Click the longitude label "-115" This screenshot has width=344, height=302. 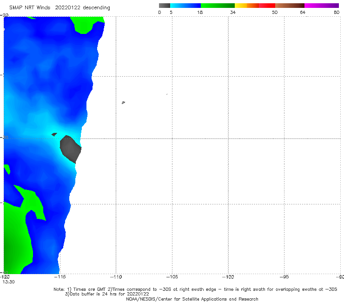click(x=60, y=277)
